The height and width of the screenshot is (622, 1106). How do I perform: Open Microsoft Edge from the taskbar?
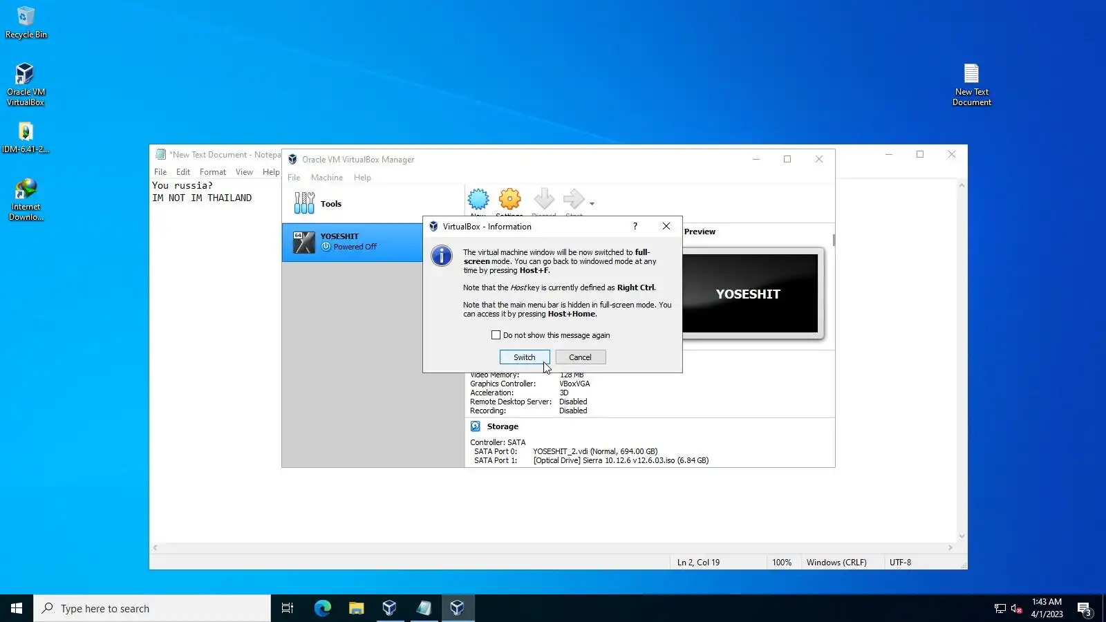322,608
